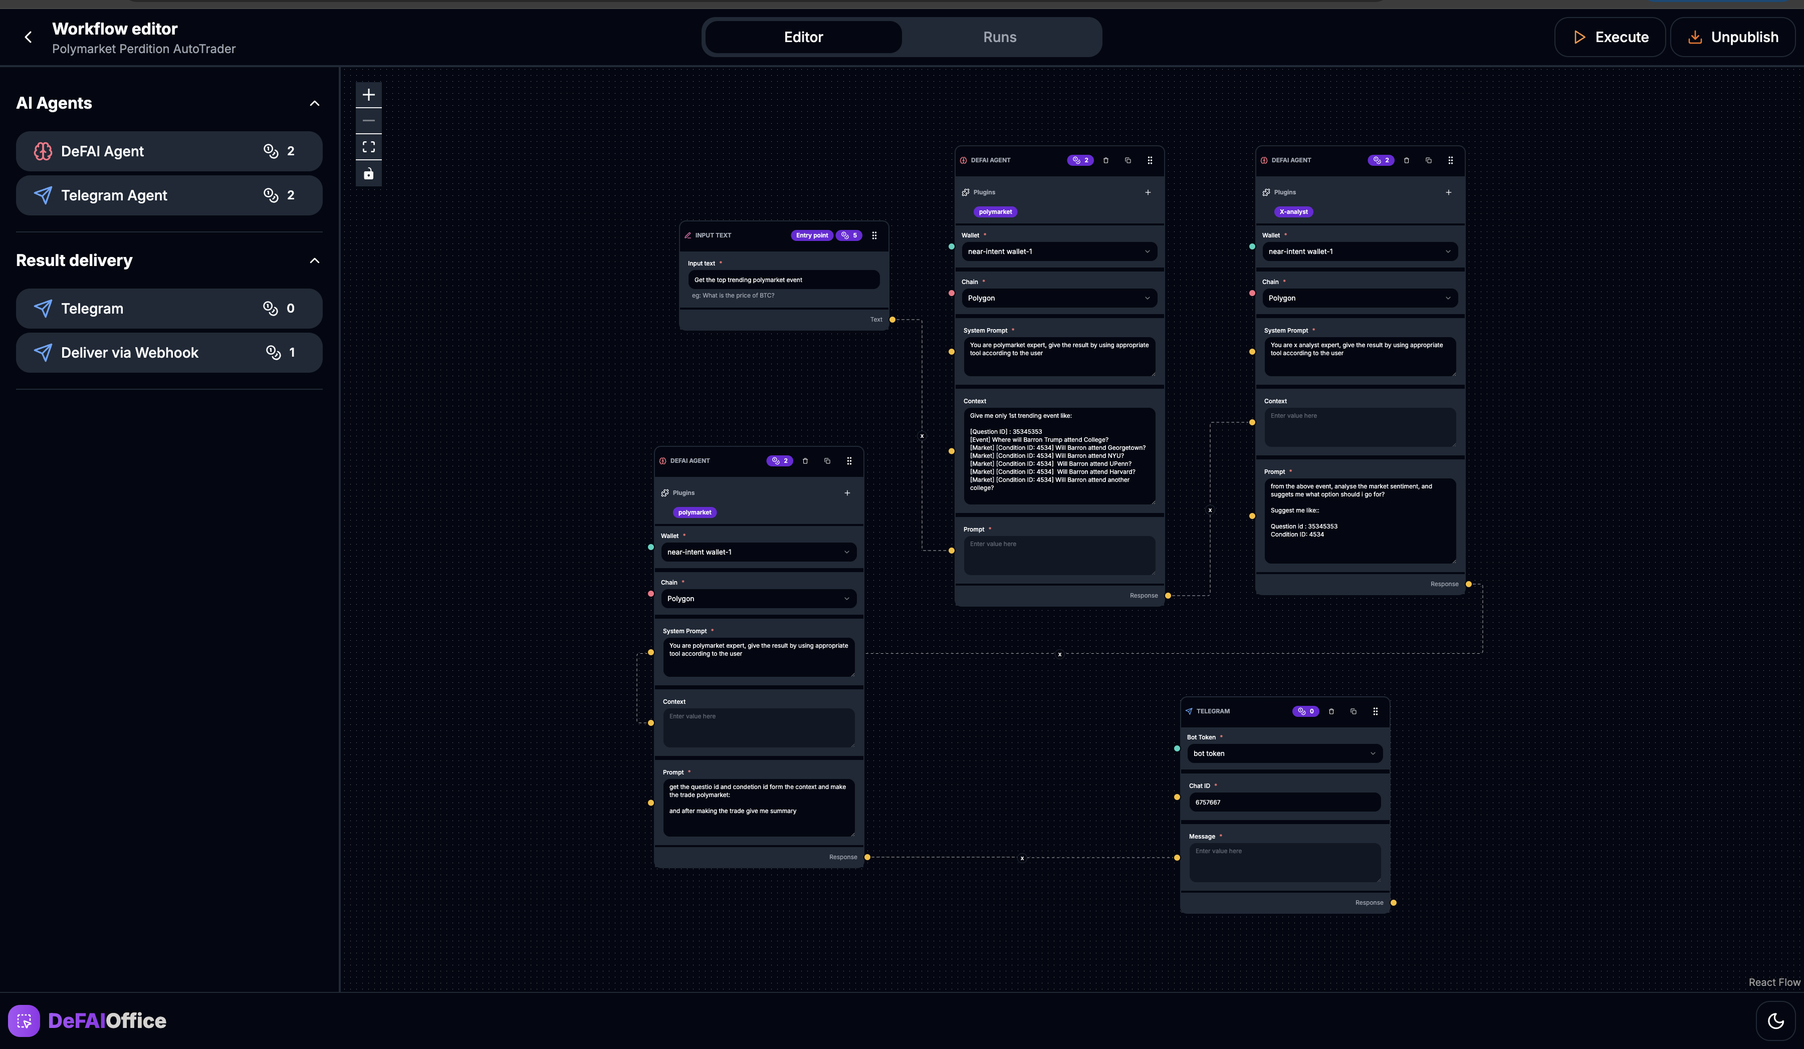Toggle dark mode moon icon
Image resolution: width=1804 pixels, height=1049 pixels.
tap(1775, 1020)
